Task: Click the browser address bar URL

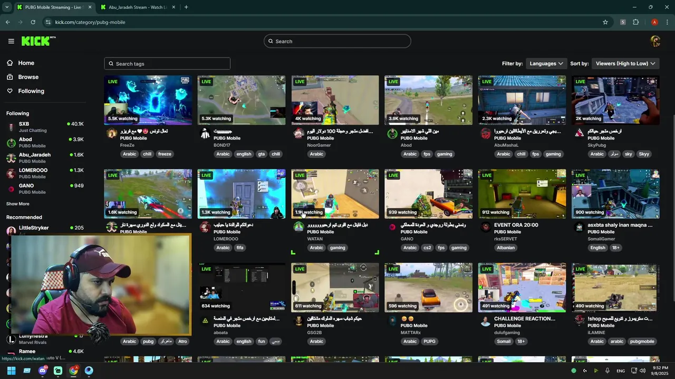Action: point(90,22)
